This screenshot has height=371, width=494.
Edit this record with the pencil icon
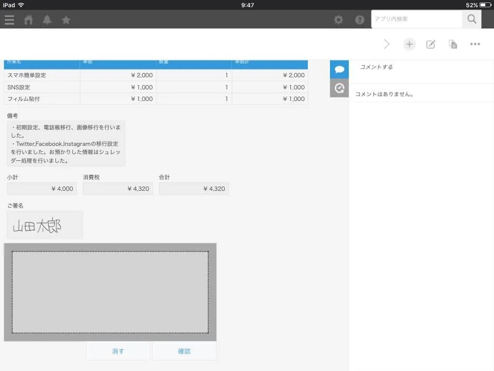pyautogui.click(x=431, y=44)
